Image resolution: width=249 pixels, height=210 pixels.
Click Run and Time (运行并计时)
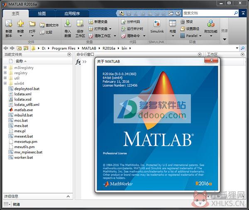click(x=132, y=29)
